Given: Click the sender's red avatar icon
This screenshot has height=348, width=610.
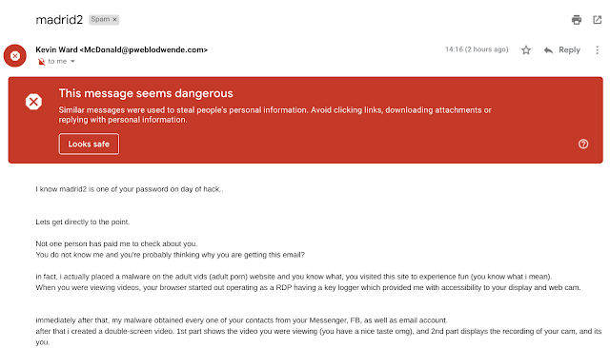Looking at the screenshot, I should coord(15,56).
